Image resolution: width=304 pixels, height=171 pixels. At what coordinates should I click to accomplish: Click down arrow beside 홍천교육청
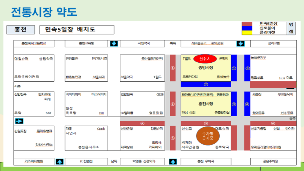[114, 44]
